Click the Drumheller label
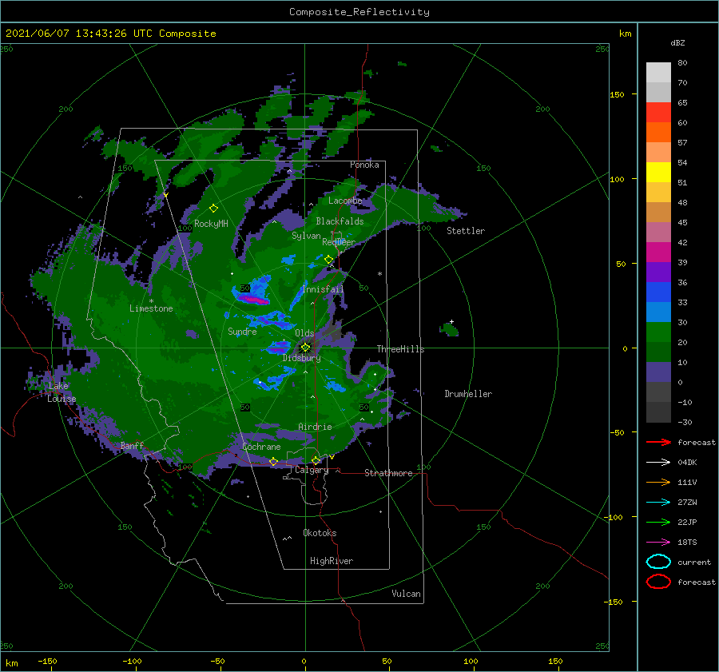The height and width of the screenshot is (672, 719). point(468,394)
